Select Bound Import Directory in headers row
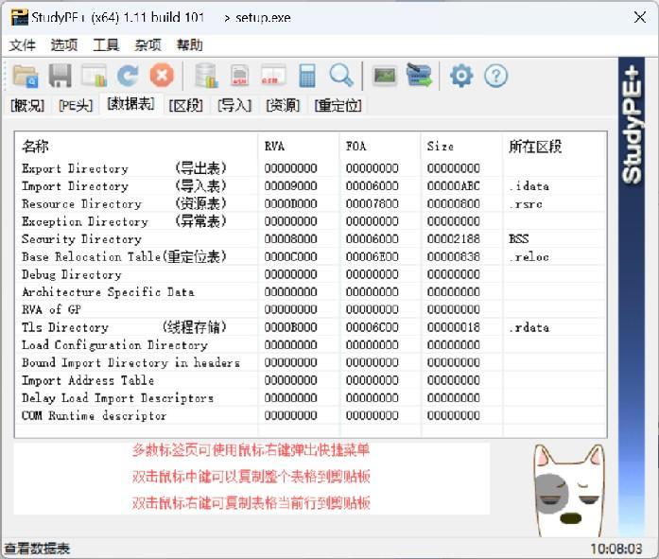The height and width of the screenshot is (559, 659). pos(310,362)
